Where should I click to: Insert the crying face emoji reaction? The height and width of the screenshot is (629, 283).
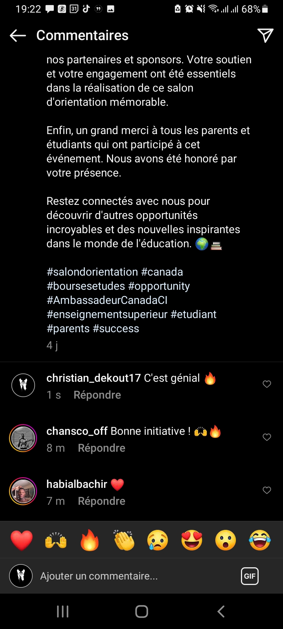158,540
